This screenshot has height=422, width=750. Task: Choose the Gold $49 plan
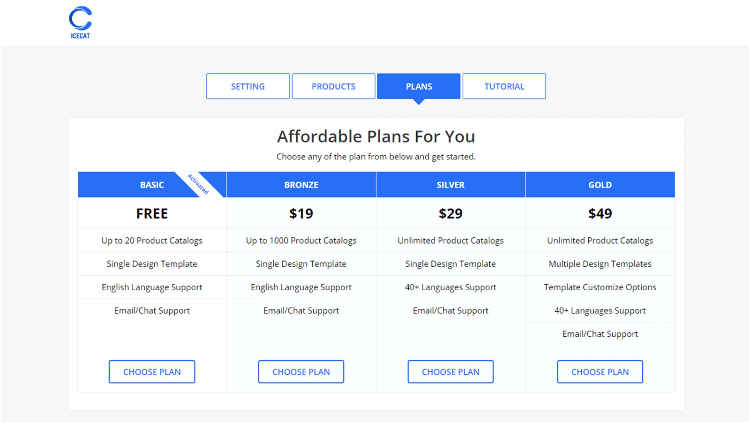(600, 372)
